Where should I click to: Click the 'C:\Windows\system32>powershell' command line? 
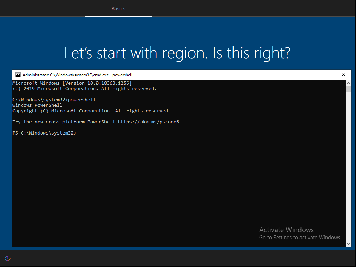(54, 100)
